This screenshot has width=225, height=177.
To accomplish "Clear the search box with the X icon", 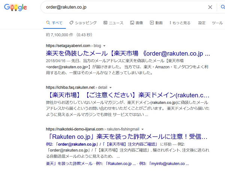I will [210, 7].
